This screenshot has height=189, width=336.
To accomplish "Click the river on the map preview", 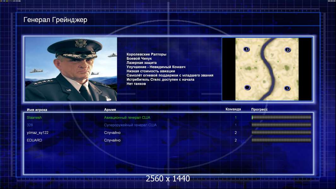I will [x=268, y=68].
